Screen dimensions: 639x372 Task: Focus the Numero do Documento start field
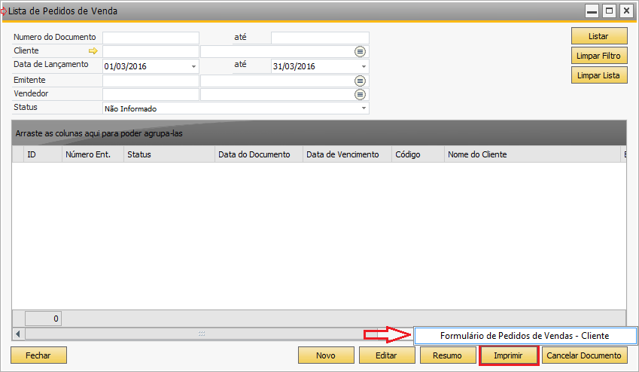tap(151, 38)
